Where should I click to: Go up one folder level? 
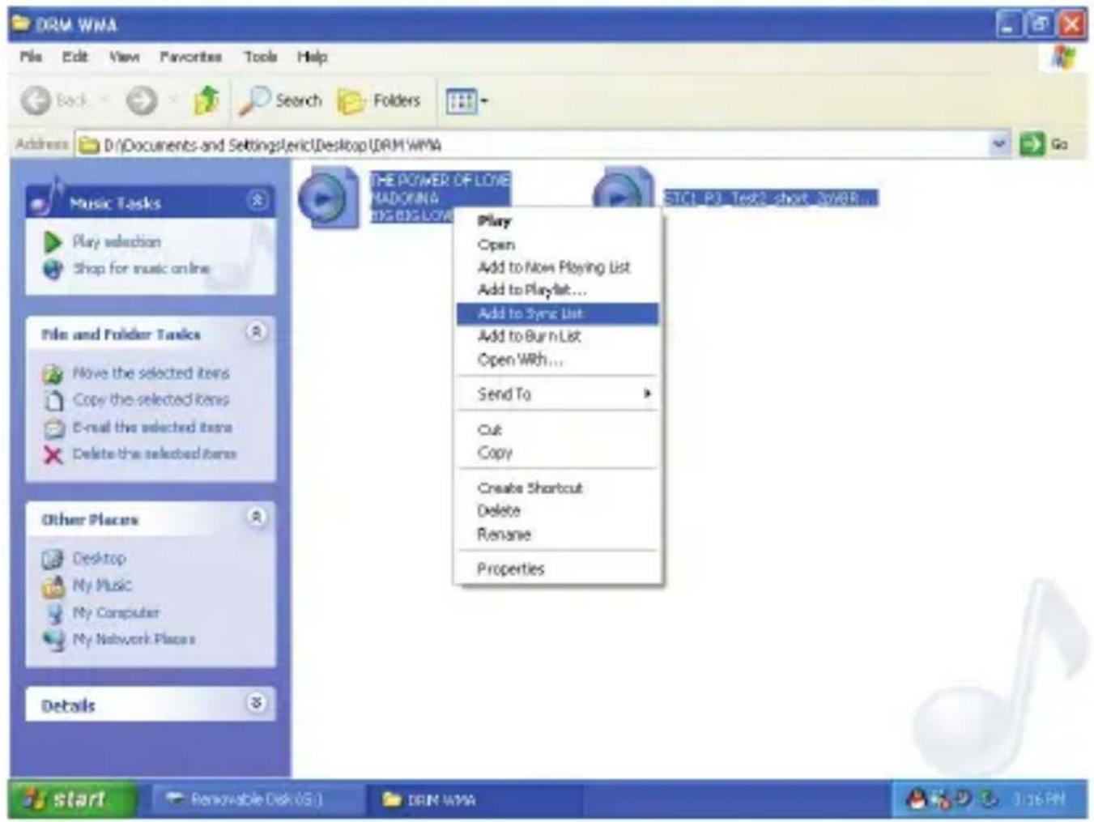(x=206, y=100)
